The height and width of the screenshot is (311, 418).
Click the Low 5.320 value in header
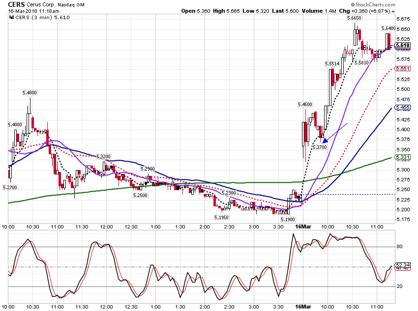point(256,11)
